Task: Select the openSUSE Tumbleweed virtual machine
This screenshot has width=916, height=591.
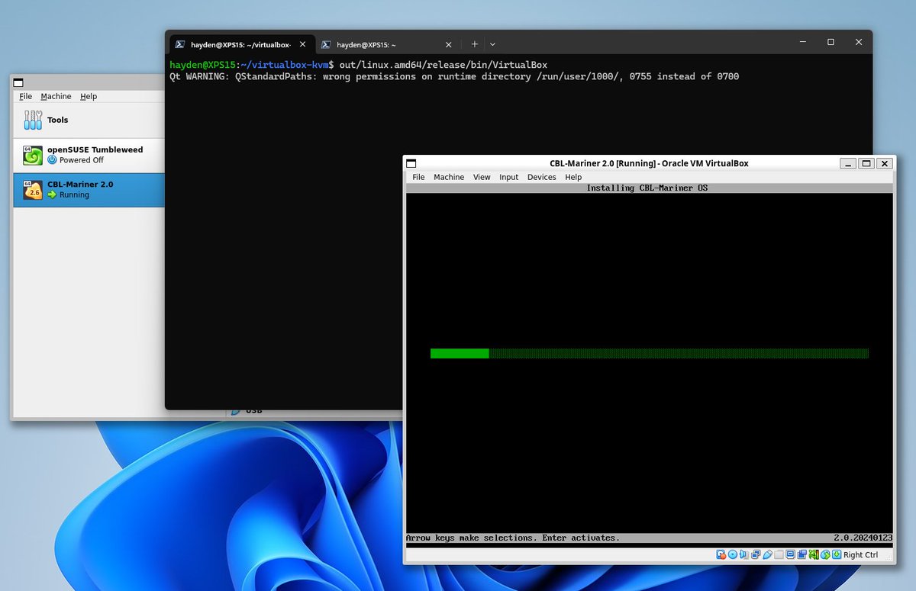Action: click(89, 155)
